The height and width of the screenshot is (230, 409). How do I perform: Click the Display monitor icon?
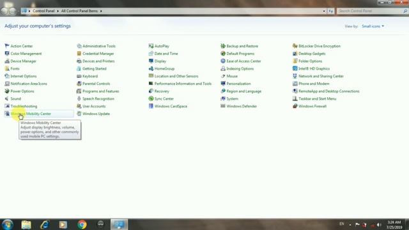151,61
